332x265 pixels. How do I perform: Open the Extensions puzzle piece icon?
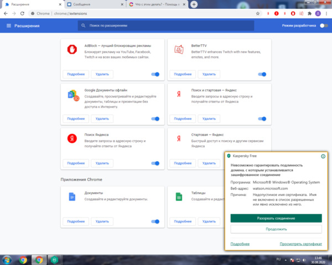[x=309, y=13]
